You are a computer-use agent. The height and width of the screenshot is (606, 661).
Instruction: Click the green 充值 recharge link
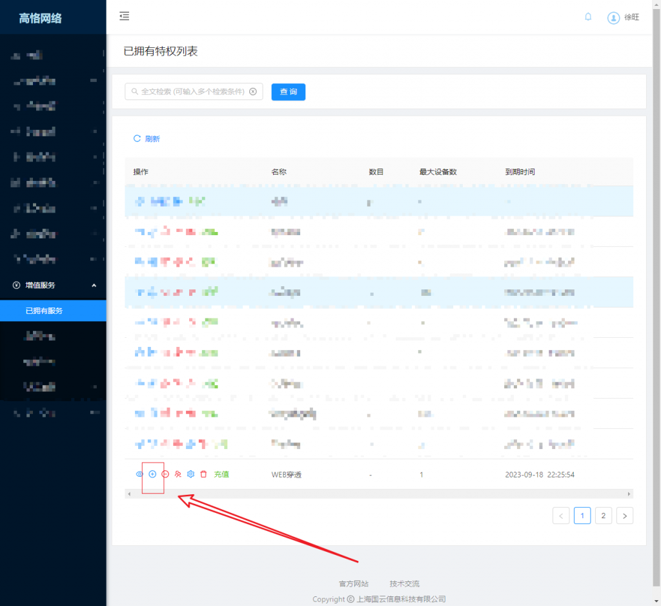click(221, 474)
